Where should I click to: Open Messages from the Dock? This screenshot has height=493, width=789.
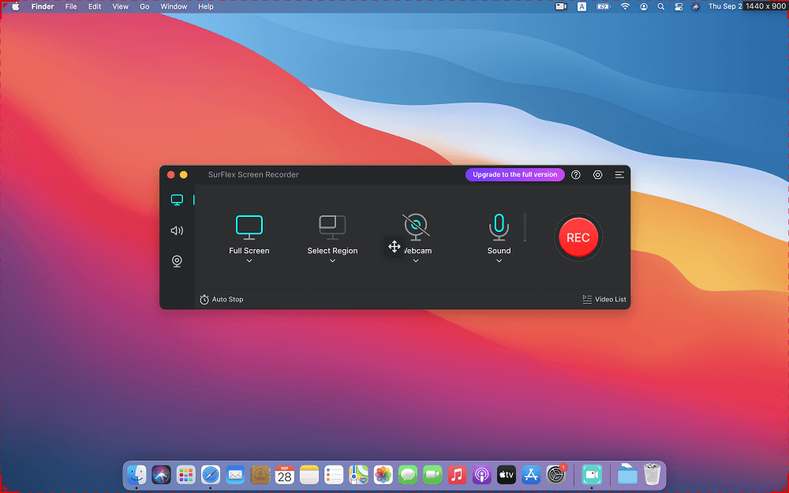[408, 474]
